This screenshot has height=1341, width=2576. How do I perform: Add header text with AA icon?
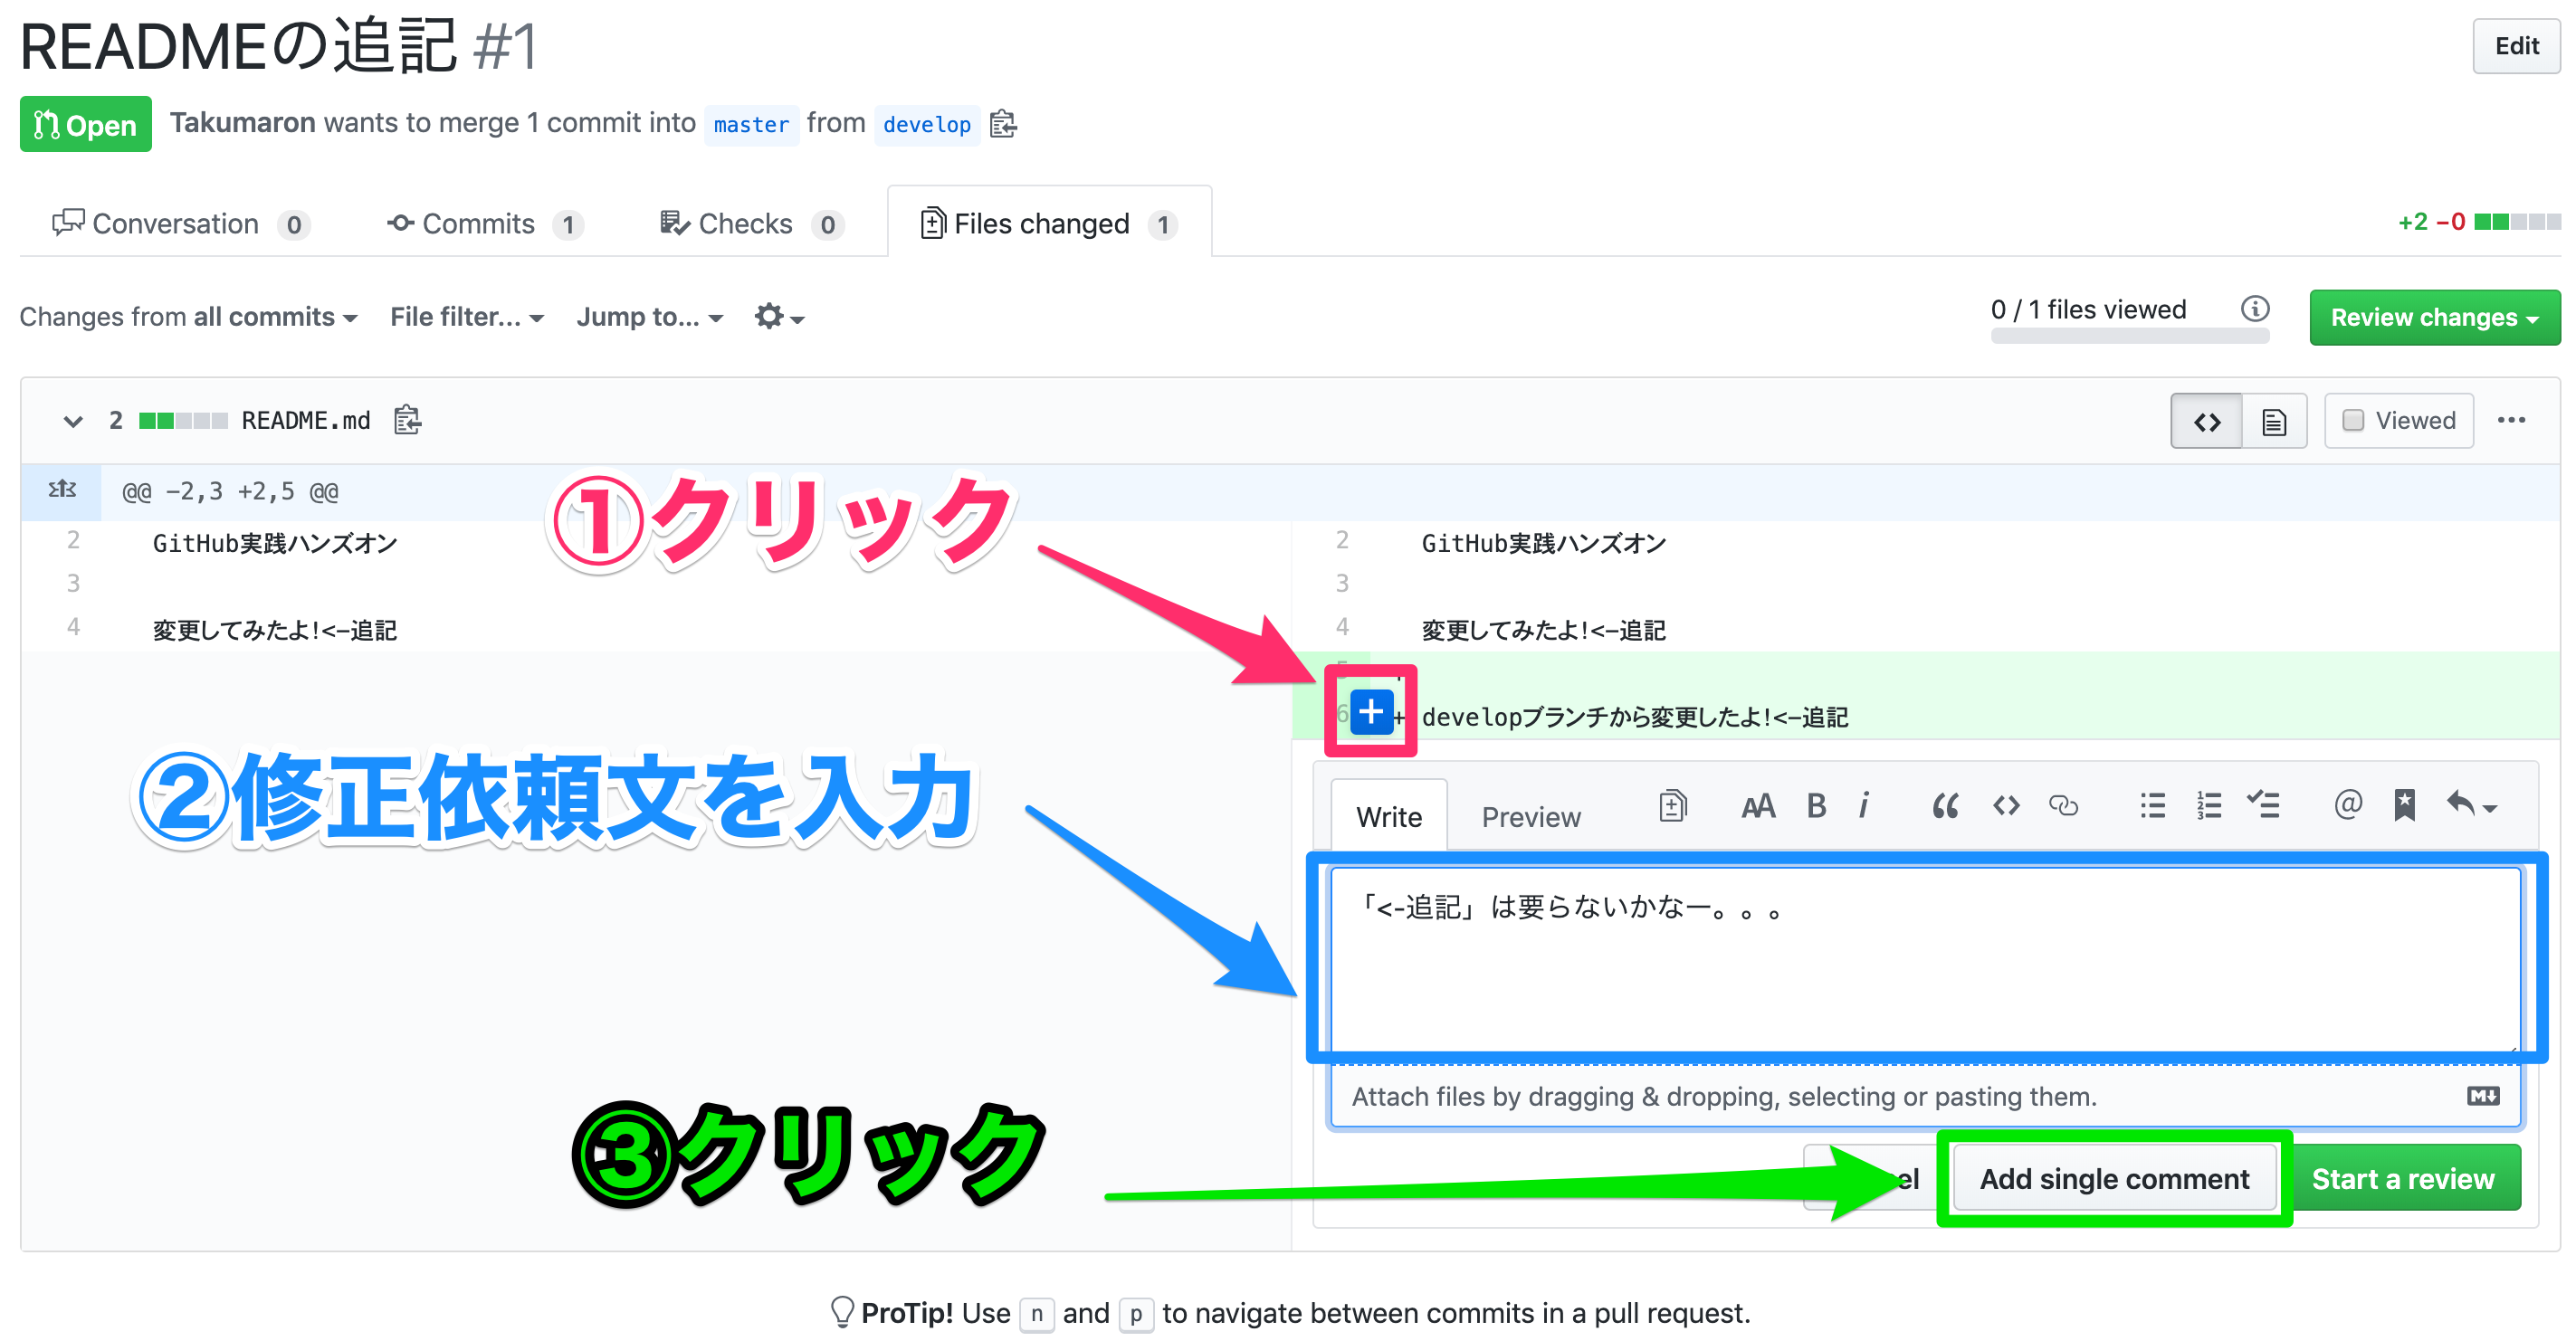(x=1757, y=806)
